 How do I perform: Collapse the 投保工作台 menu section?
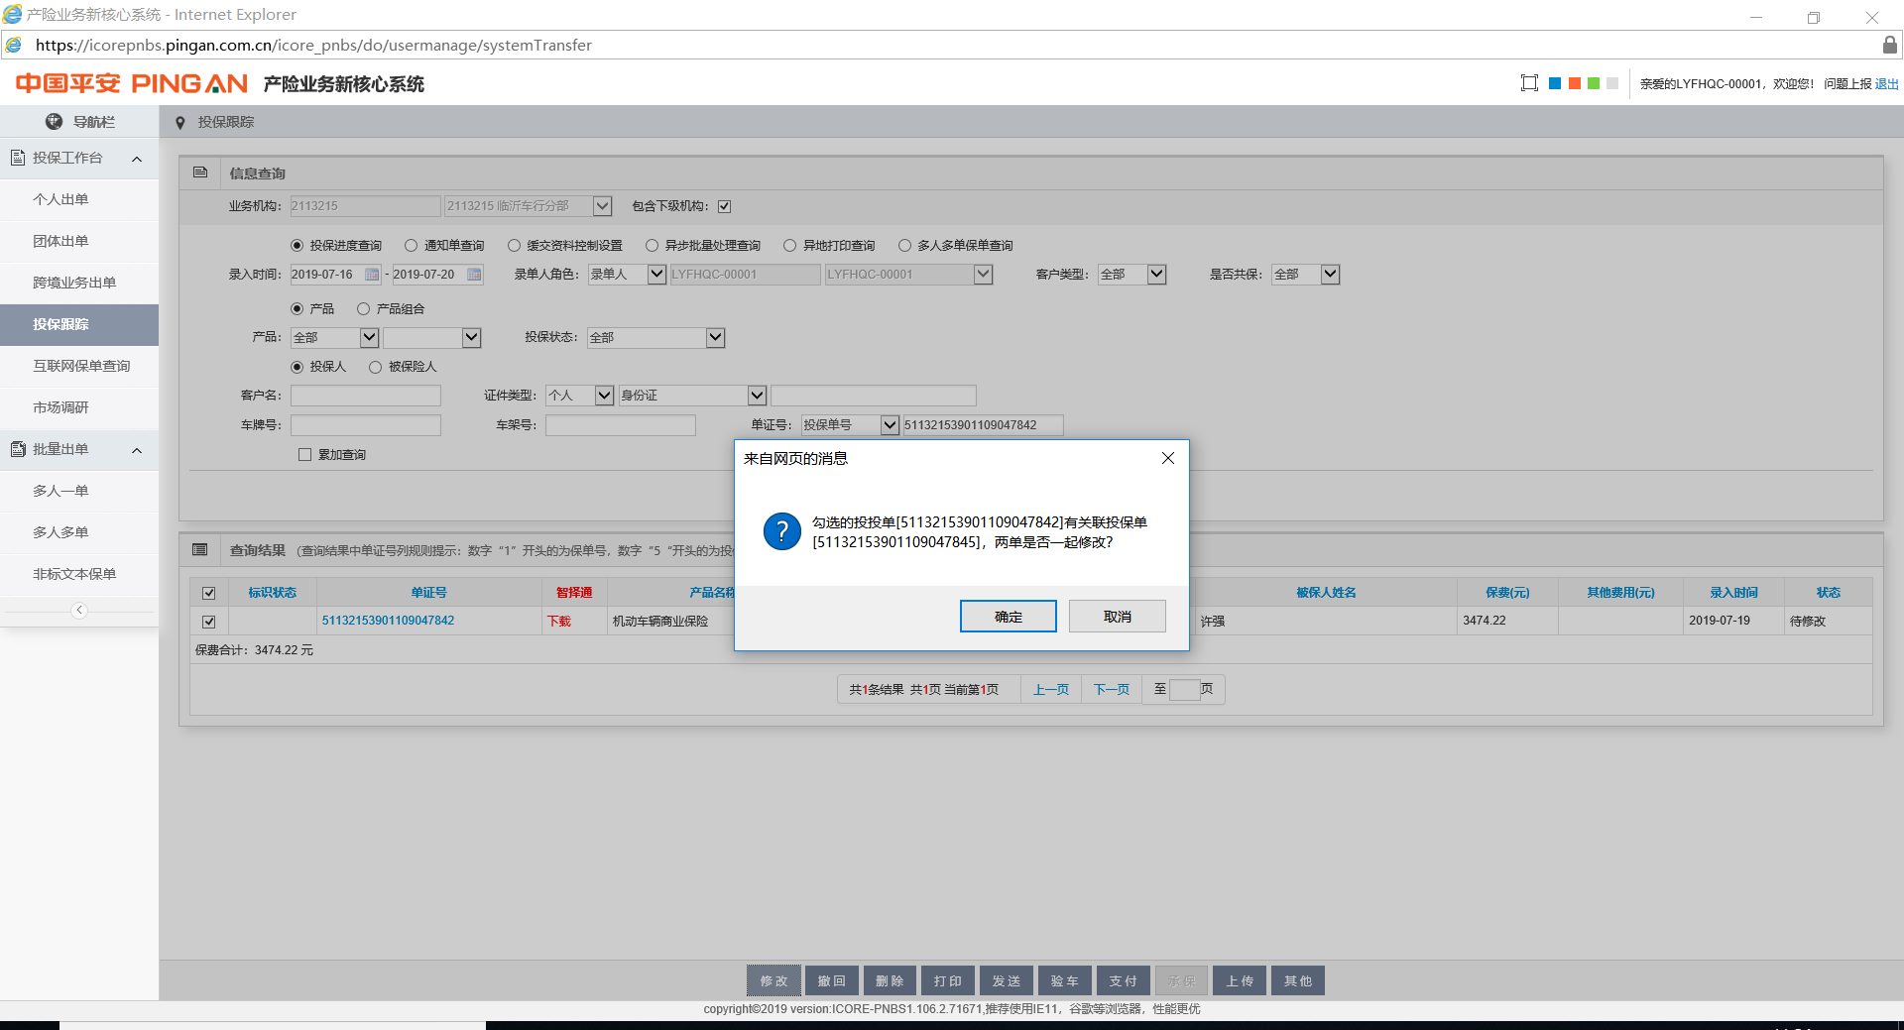coord(137,159)
